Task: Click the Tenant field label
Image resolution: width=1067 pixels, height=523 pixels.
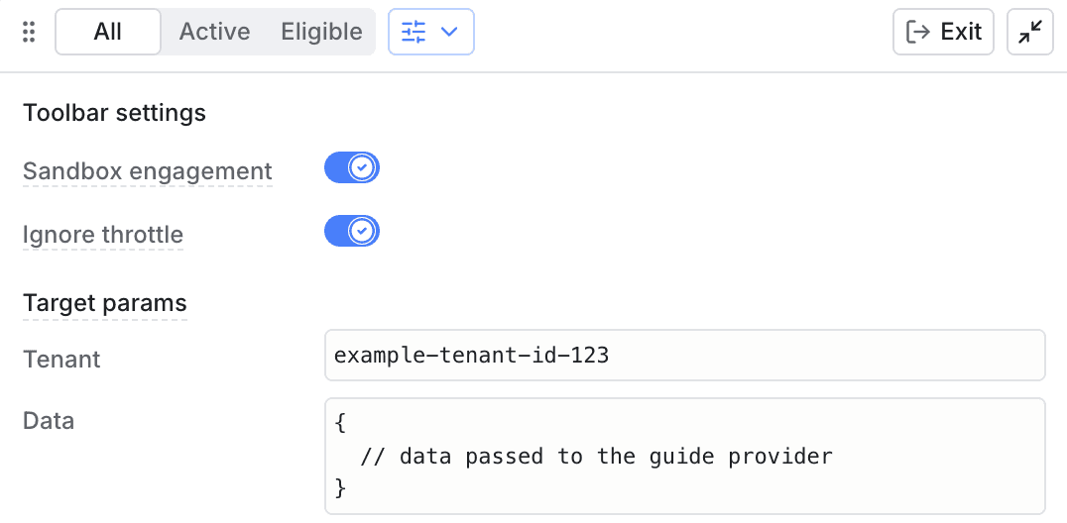Action: pos(61,360)
